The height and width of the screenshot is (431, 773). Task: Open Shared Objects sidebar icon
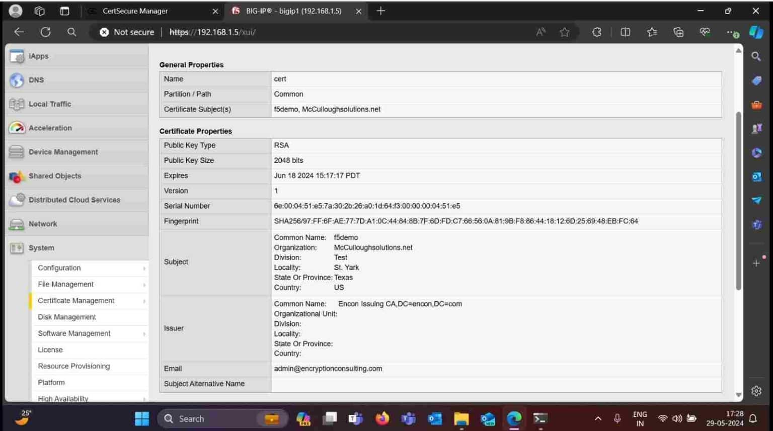tap(17, 177)
